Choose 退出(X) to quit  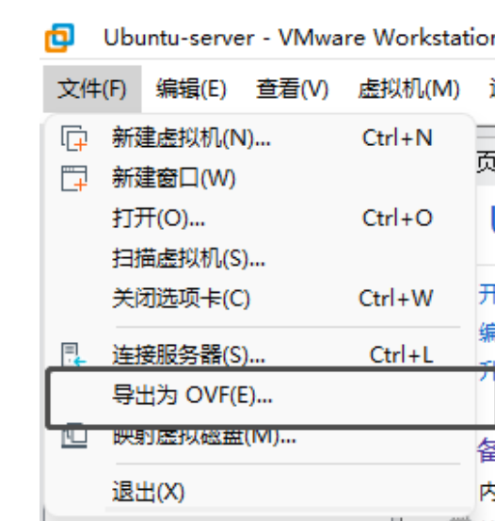tap(259, 492)
